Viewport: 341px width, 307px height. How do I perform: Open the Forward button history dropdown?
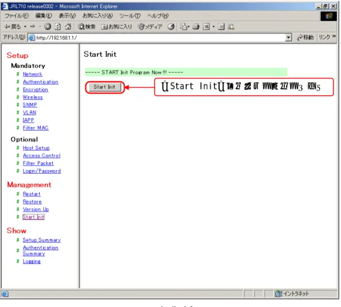pos(40,27)
